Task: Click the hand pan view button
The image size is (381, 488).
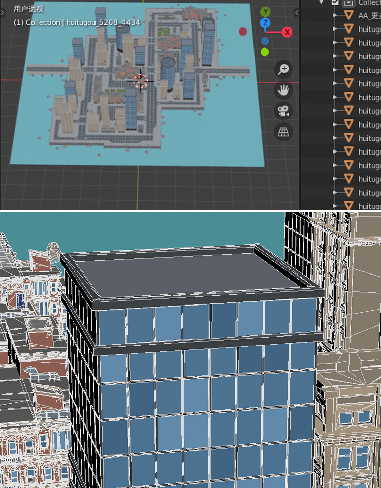Action: point(283,90)
